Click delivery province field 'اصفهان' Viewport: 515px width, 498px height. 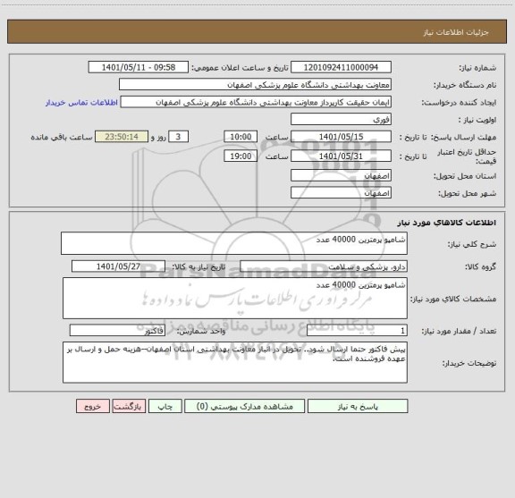tap(341, 176)
